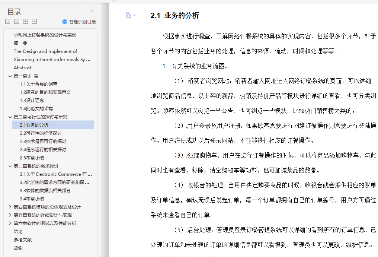Open 3.3软件的数据流相关部分
Screen dimensions: 378x257
pos(45,191)
